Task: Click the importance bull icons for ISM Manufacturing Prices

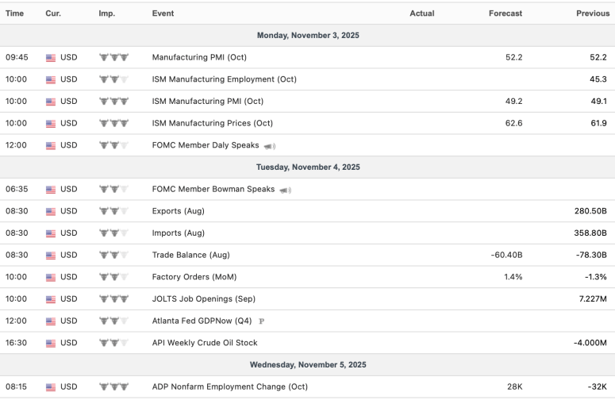Action: click(113, 124)
